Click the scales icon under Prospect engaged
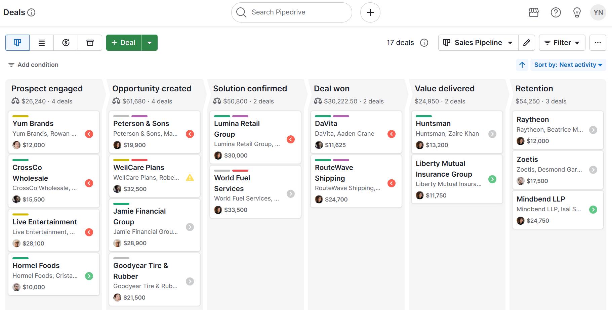The image size is (612, 310). point(15,101)
